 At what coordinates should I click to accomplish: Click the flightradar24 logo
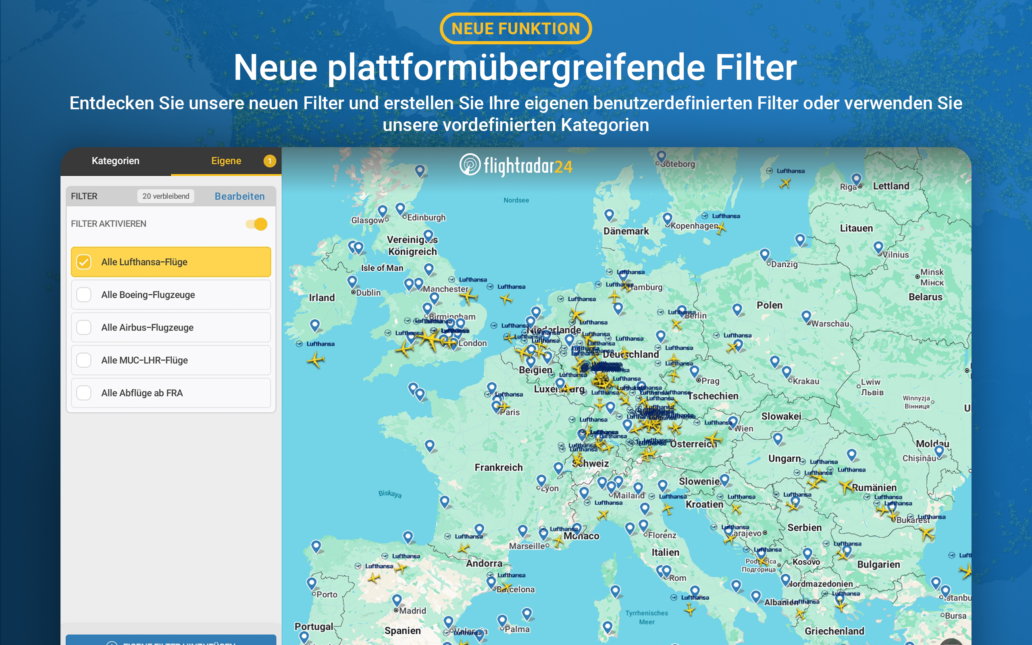[x=516, y=165]
